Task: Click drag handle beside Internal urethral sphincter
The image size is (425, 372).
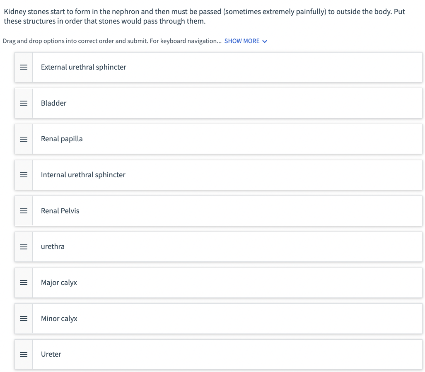Action: (x=24, y=175)
